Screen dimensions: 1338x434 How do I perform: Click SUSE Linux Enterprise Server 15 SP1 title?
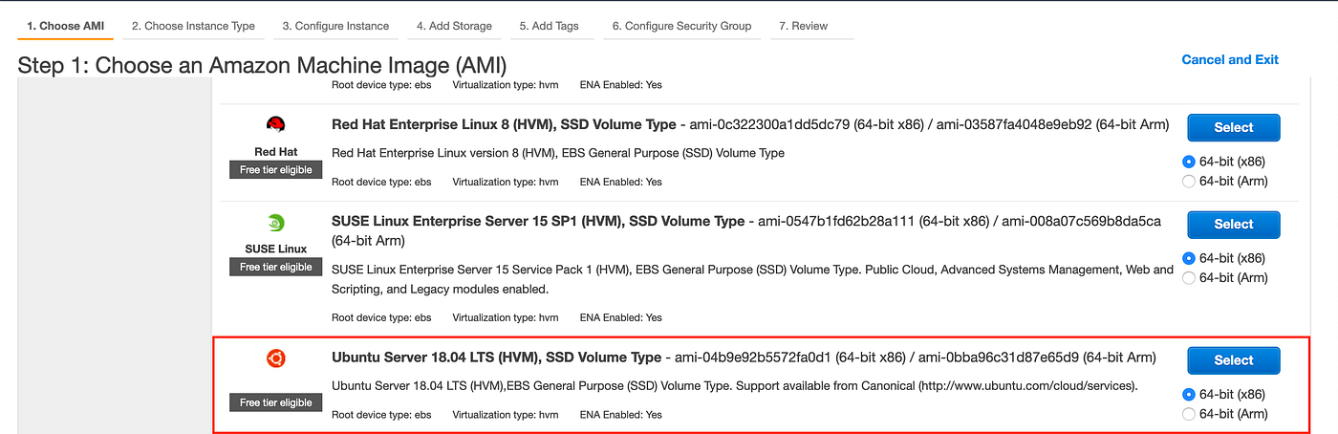pos(538,221)
